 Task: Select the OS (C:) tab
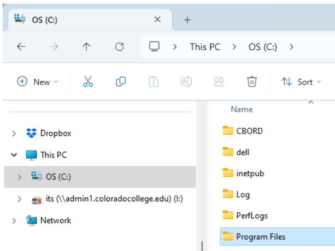tap(90, 20)
